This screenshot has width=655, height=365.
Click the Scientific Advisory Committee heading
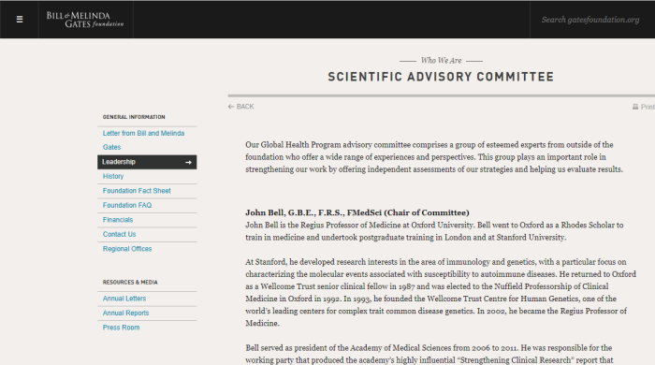441,77
